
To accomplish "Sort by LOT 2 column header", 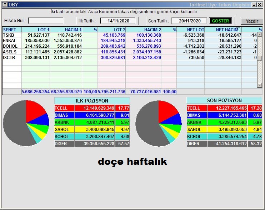I will coord(111,30).
